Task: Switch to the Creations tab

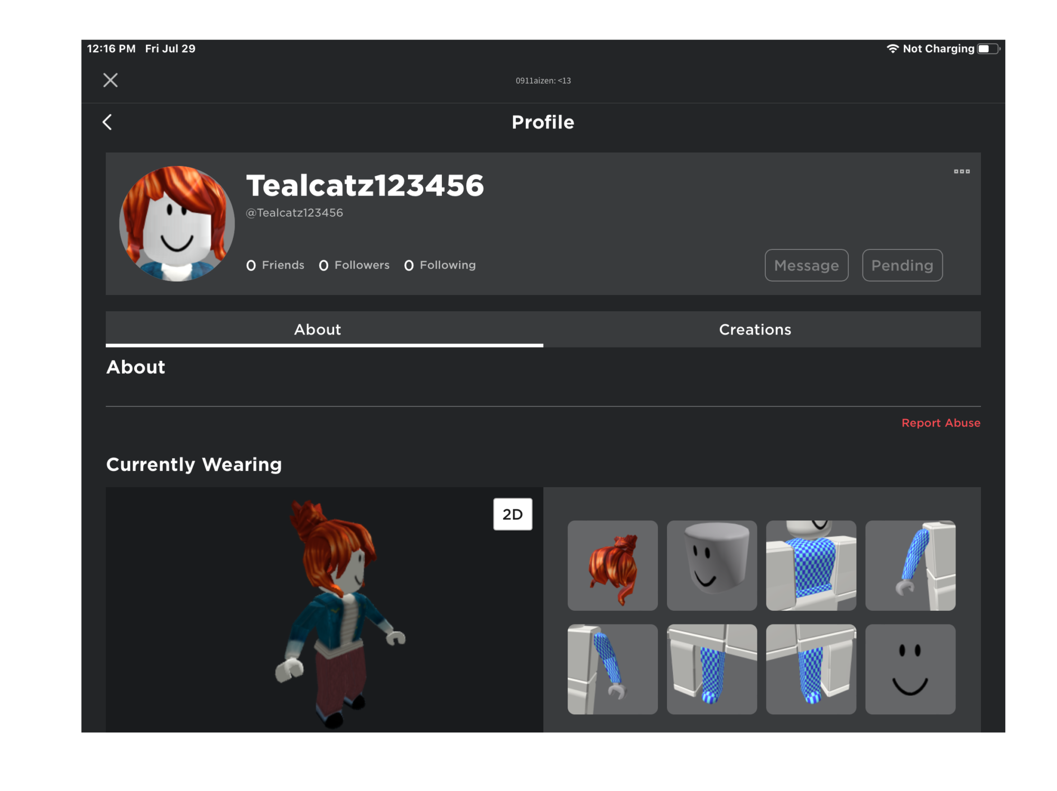Action: (755, 329)
